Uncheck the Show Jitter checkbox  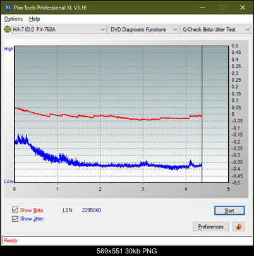click(15, 219)
